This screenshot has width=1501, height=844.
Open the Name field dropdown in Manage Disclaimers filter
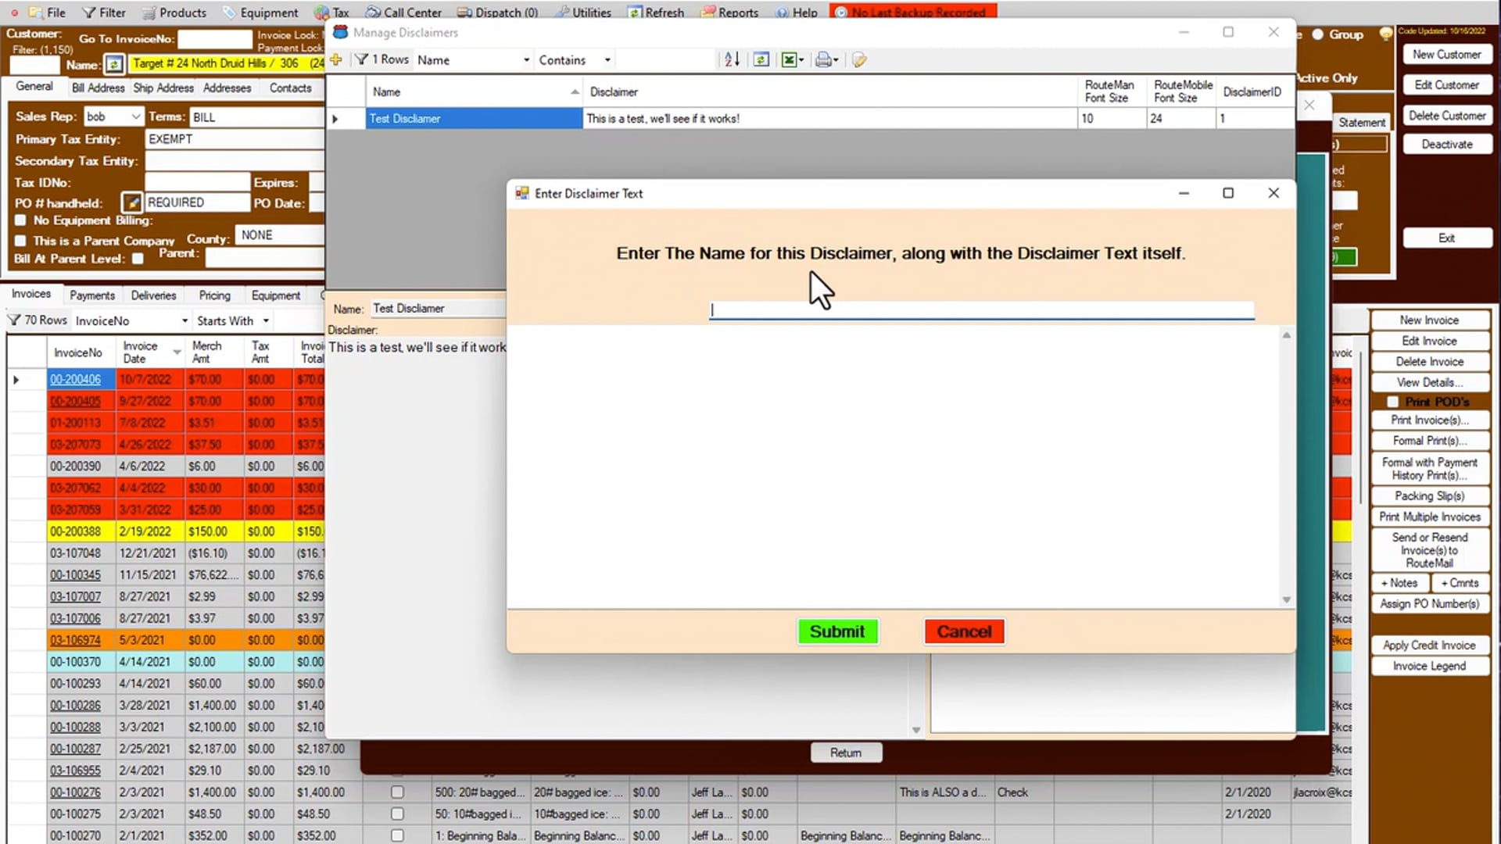(x=526, y=60)
